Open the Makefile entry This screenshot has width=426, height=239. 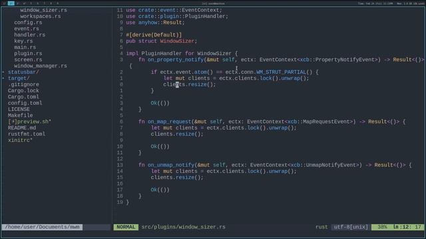(21, 116)
